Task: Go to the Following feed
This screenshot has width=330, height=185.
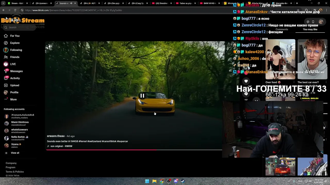Action: pos(13,50)
